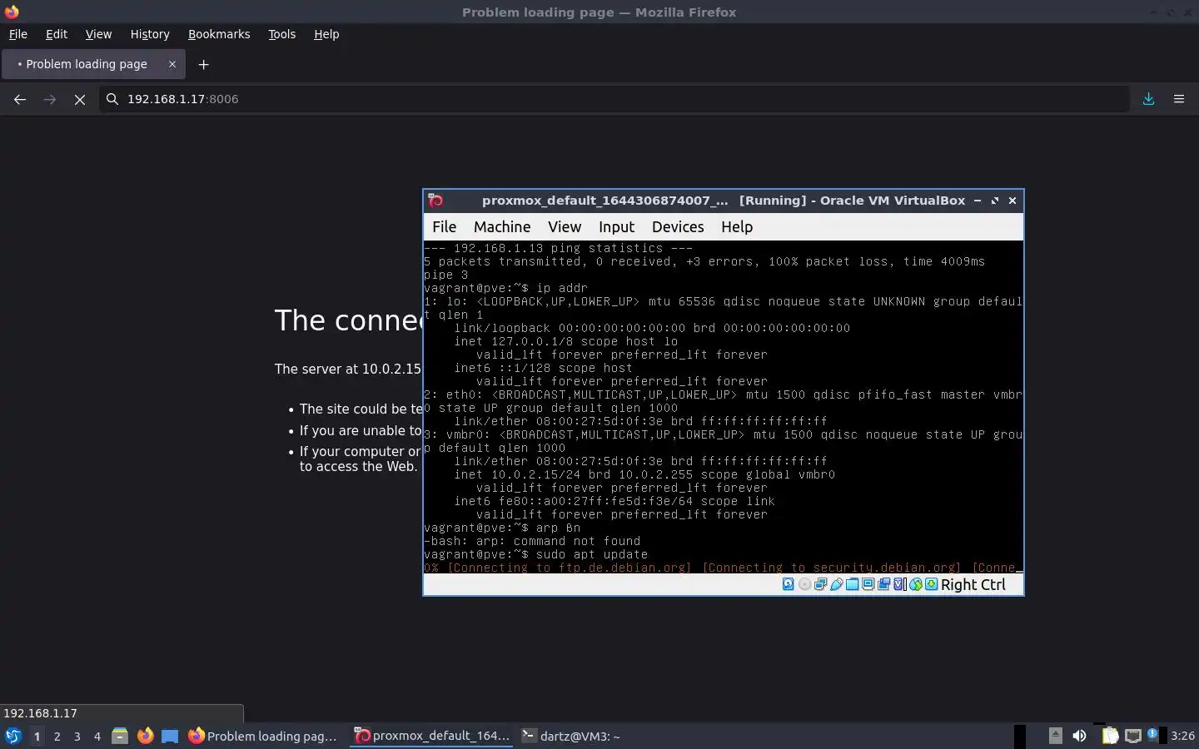Open the Firefox History menu

(x=150, y=34)
